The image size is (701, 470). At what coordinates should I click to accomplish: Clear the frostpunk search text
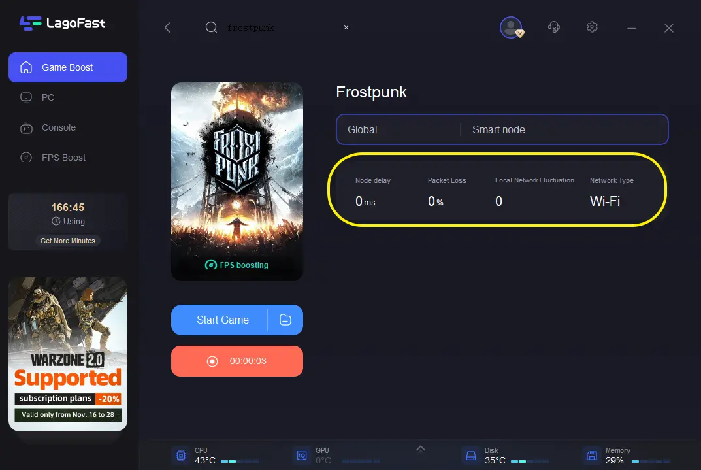tap(346, 27)
